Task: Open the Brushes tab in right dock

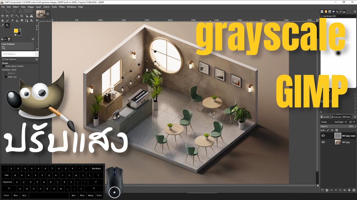Action: 322,12
